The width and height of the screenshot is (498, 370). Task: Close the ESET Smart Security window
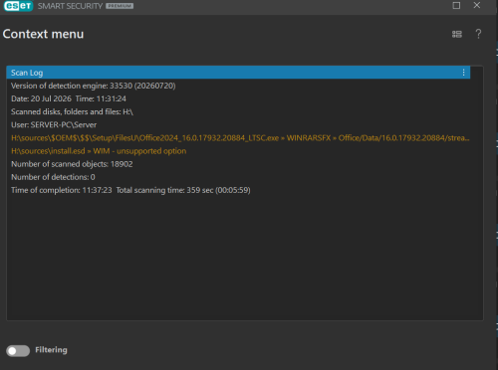point(477,5)
